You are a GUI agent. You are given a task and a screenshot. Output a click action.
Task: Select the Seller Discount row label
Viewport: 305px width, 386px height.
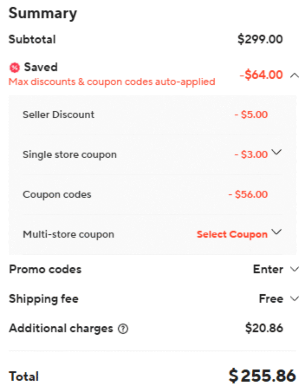[58, 115]
